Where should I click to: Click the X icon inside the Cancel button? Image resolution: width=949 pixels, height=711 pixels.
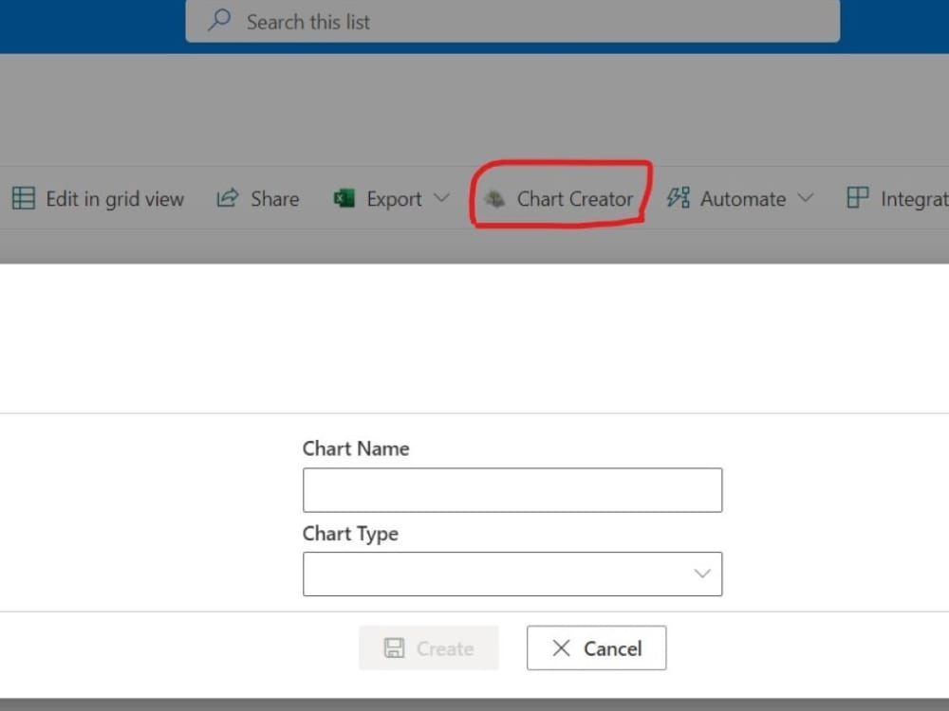[562, 647]
